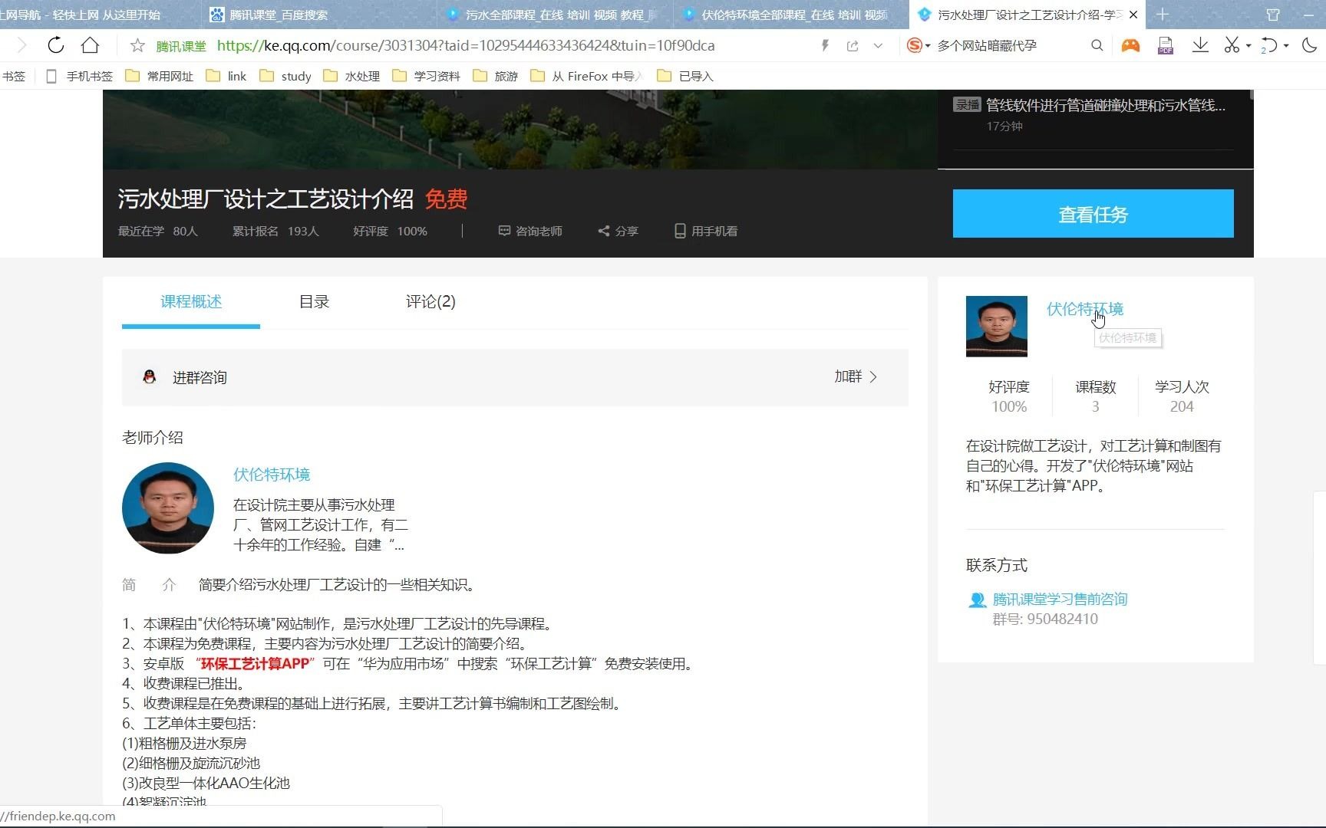Open 伏伦特环境 link under 老师介绍

[272, 475]
